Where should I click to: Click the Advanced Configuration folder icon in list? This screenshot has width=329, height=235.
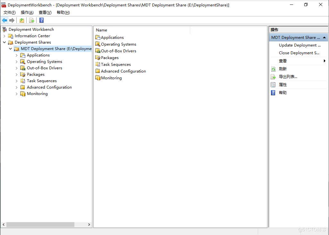click(x=98, y=71)
